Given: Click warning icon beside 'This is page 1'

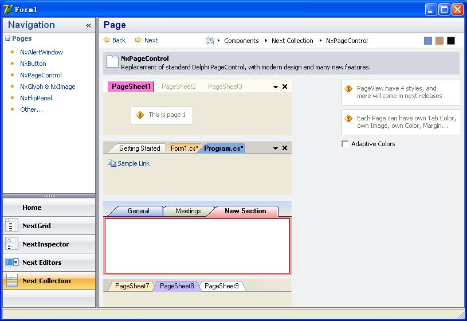Looking at the screenshot, I should pyautogui.click(x=140, y=115).
